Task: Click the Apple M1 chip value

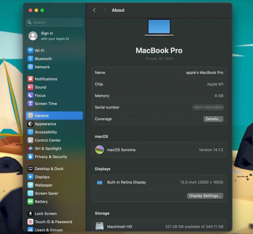Action: coord(215,84)
